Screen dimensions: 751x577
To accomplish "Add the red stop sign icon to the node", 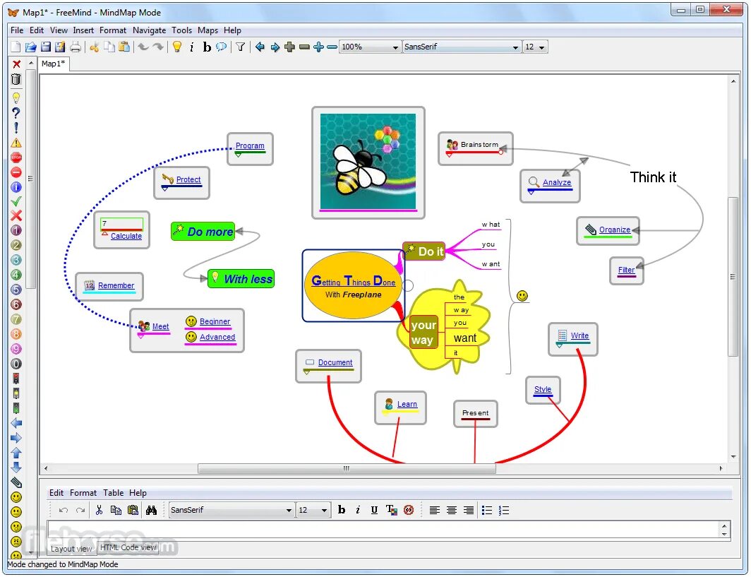I will click(16, 157).
